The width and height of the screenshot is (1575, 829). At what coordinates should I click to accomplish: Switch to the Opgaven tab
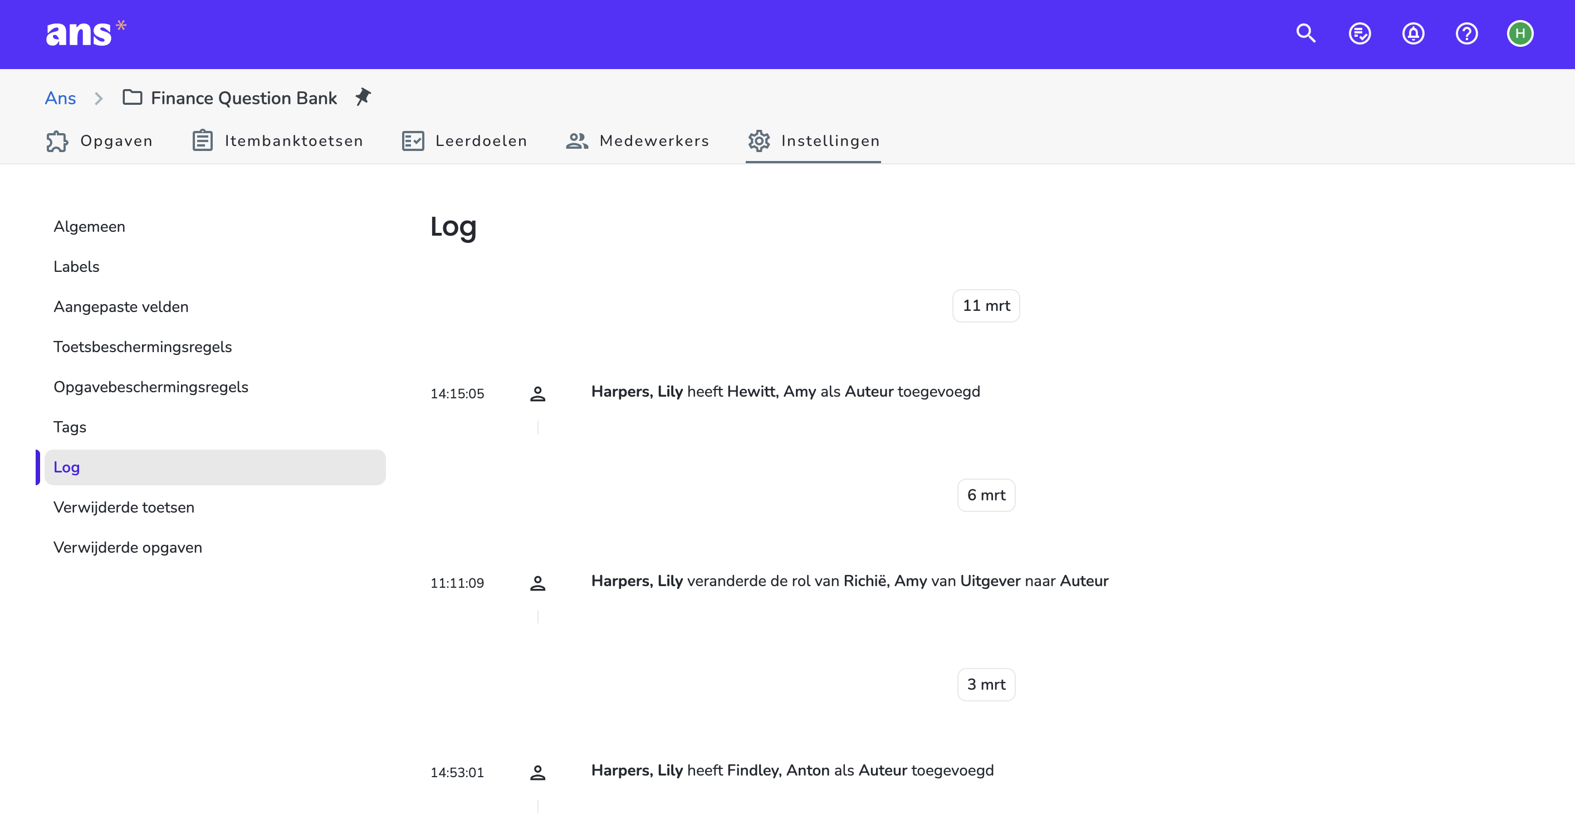[x=99, y=142]
